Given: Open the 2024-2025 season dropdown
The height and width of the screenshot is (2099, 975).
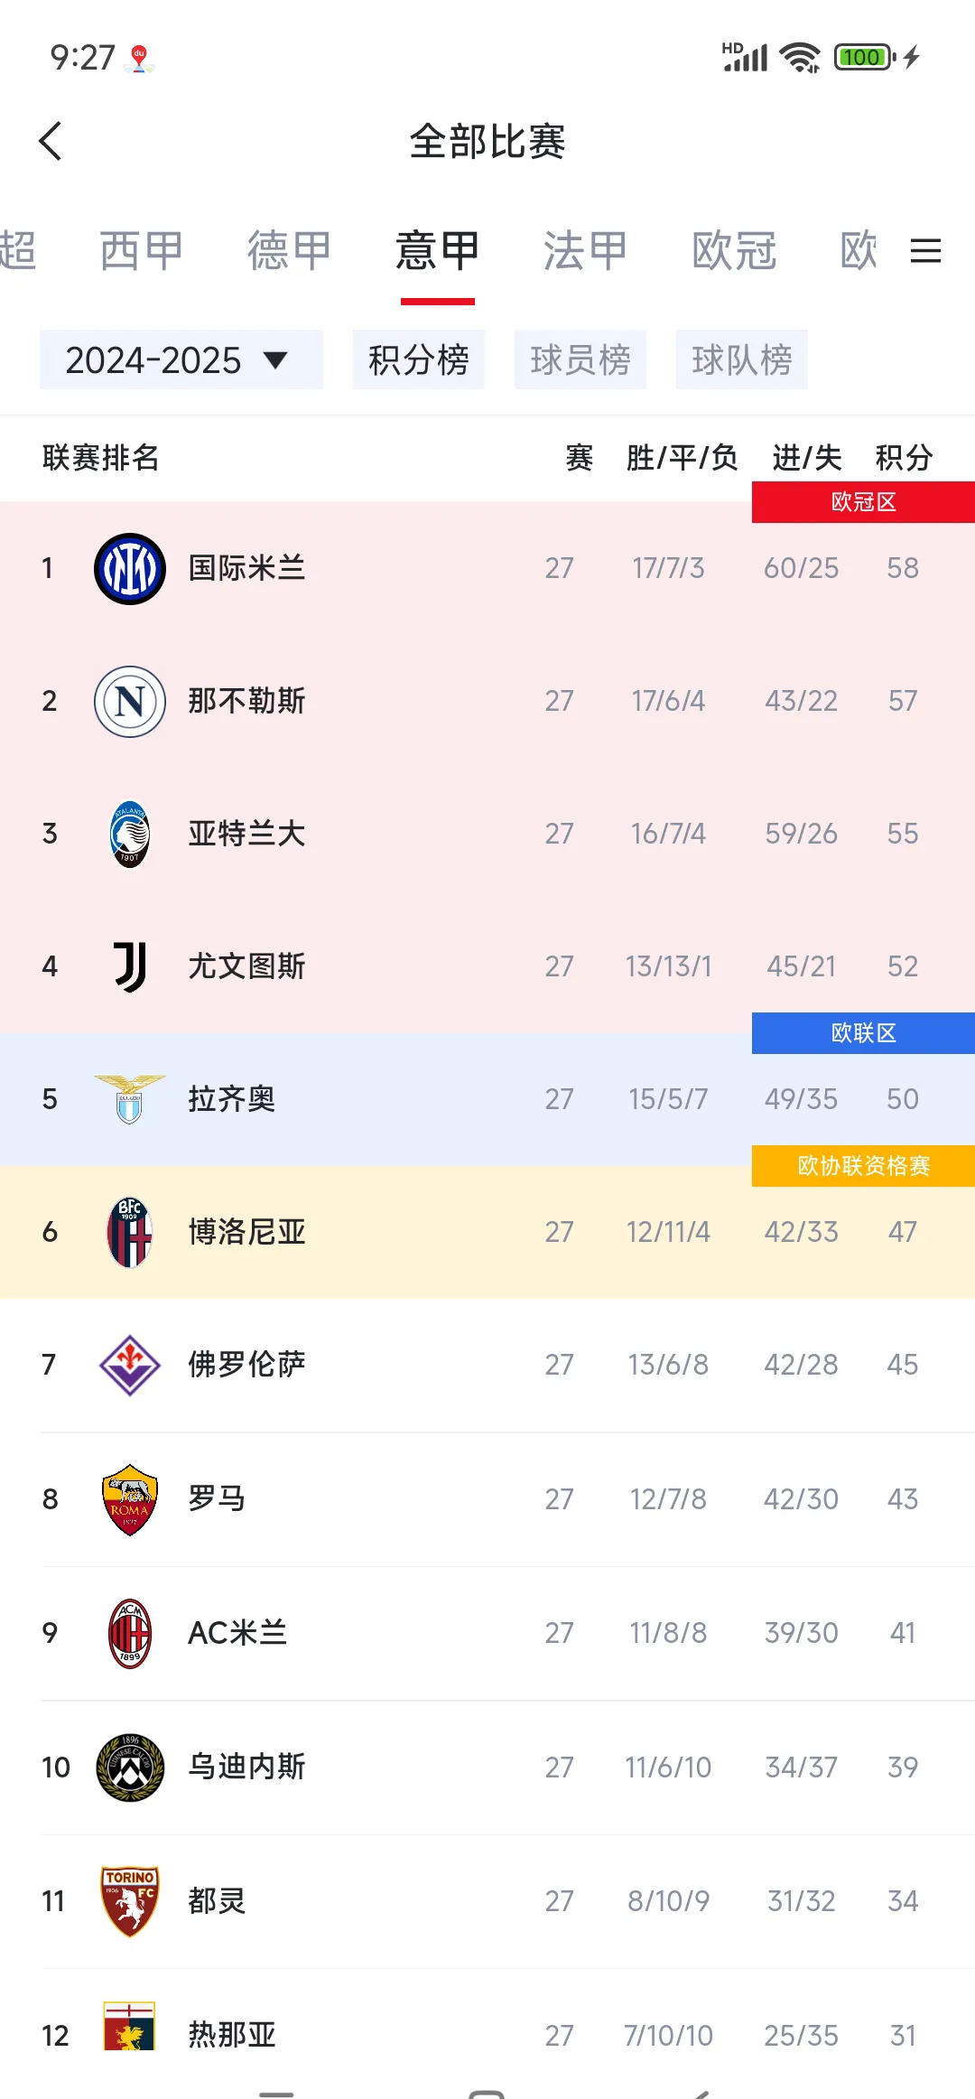Looking at the screenshot, I should 181,359.
